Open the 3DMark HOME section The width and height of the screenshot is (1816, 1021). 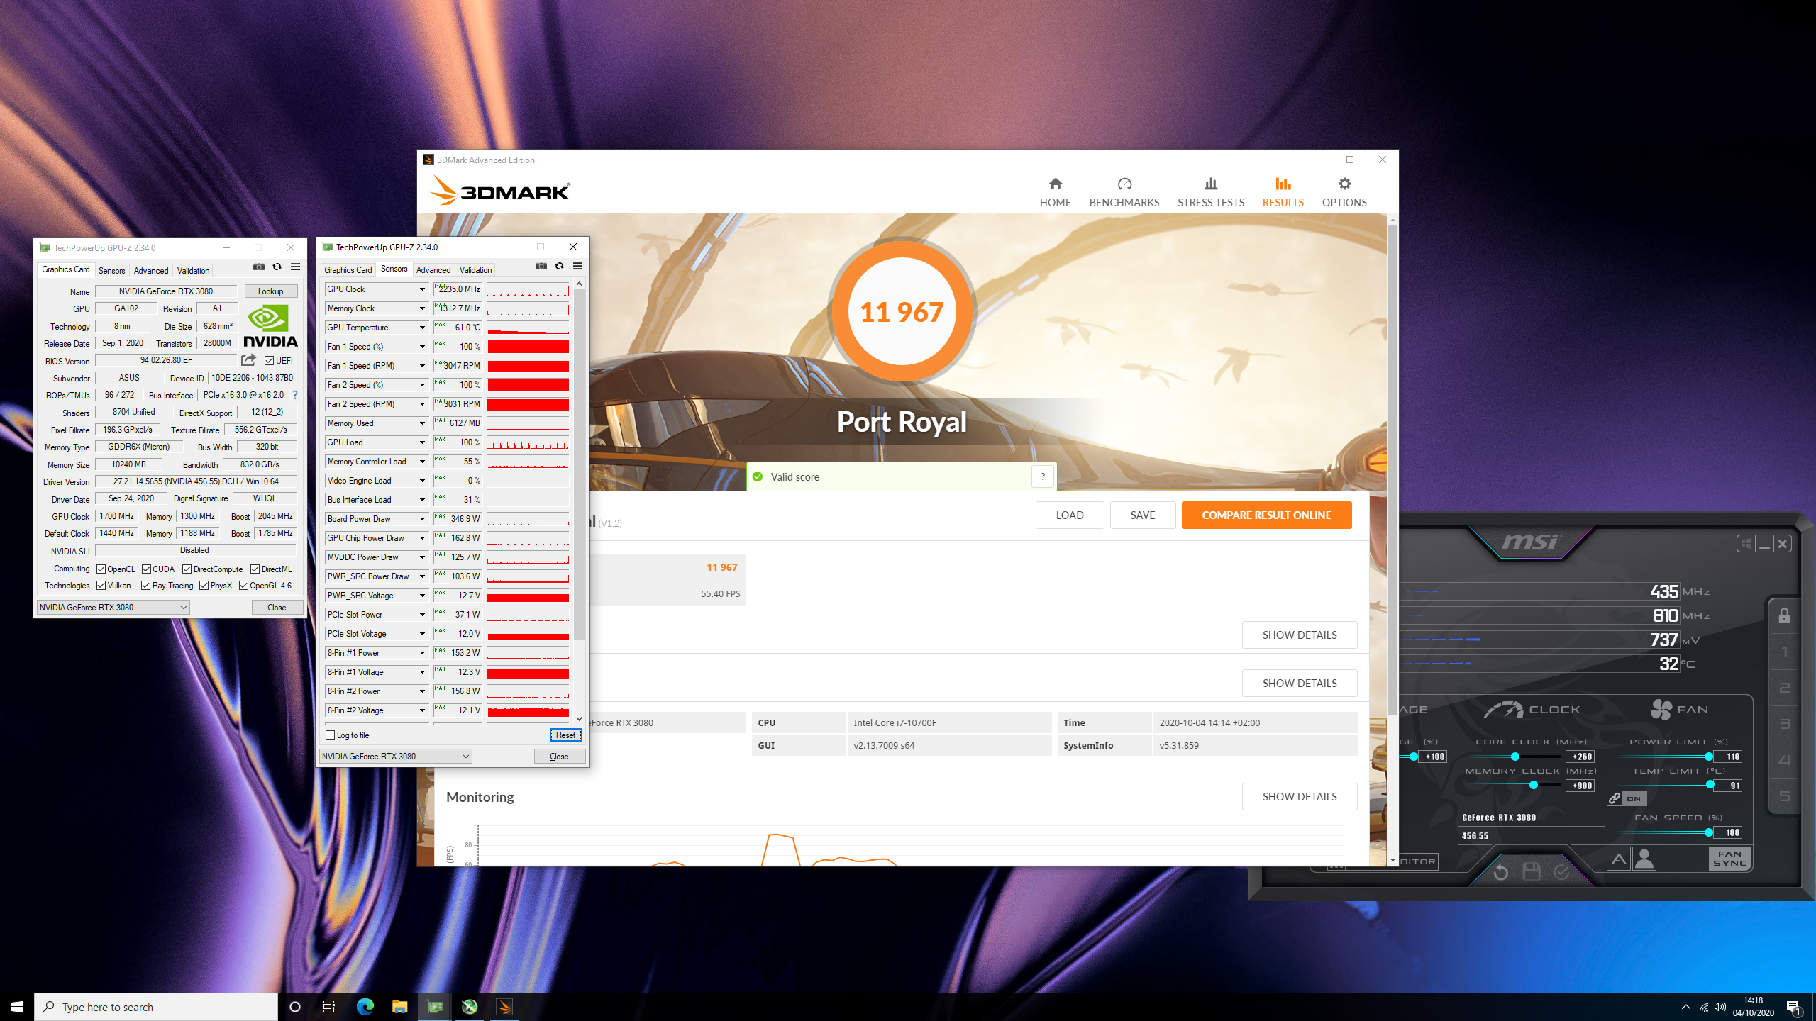tap(1055, 192)
